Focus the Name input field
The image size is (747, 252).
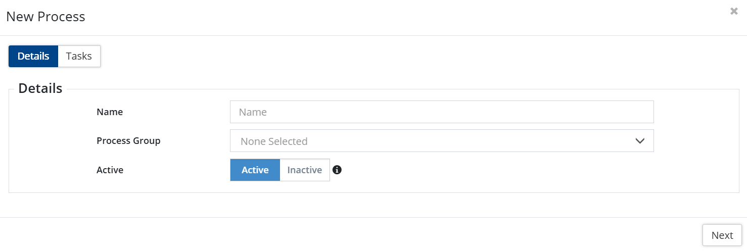[441, 112]
